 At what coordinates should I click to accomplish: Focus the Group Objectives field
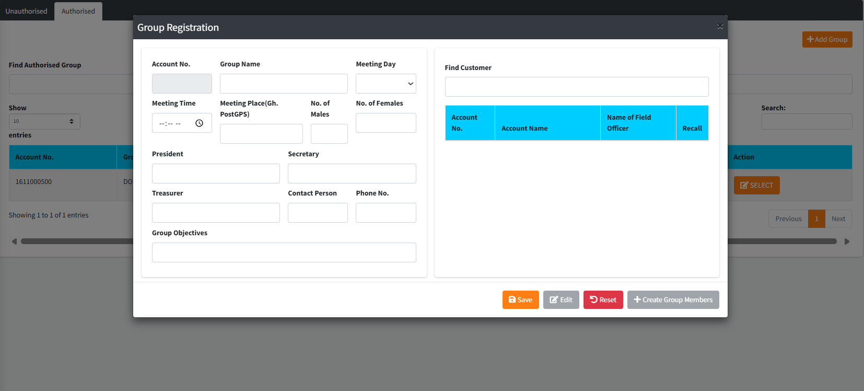pyautogui.click(x=284, y=252)
